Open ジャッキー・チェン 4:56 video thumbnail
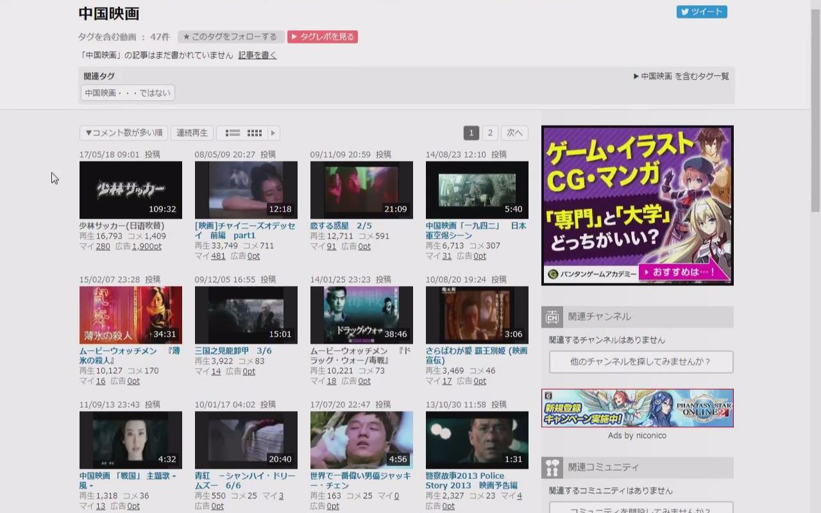This screenshot has width=821, height=513. coord(362,440)
